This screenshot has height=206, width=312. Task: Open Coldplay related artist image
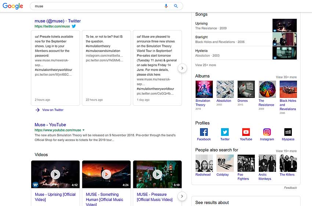(225, 163)
